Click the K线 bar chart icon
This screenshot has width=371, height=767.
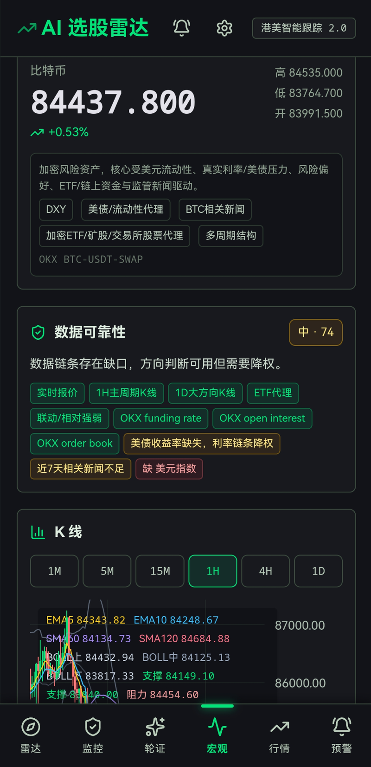(x=38, y=532)
